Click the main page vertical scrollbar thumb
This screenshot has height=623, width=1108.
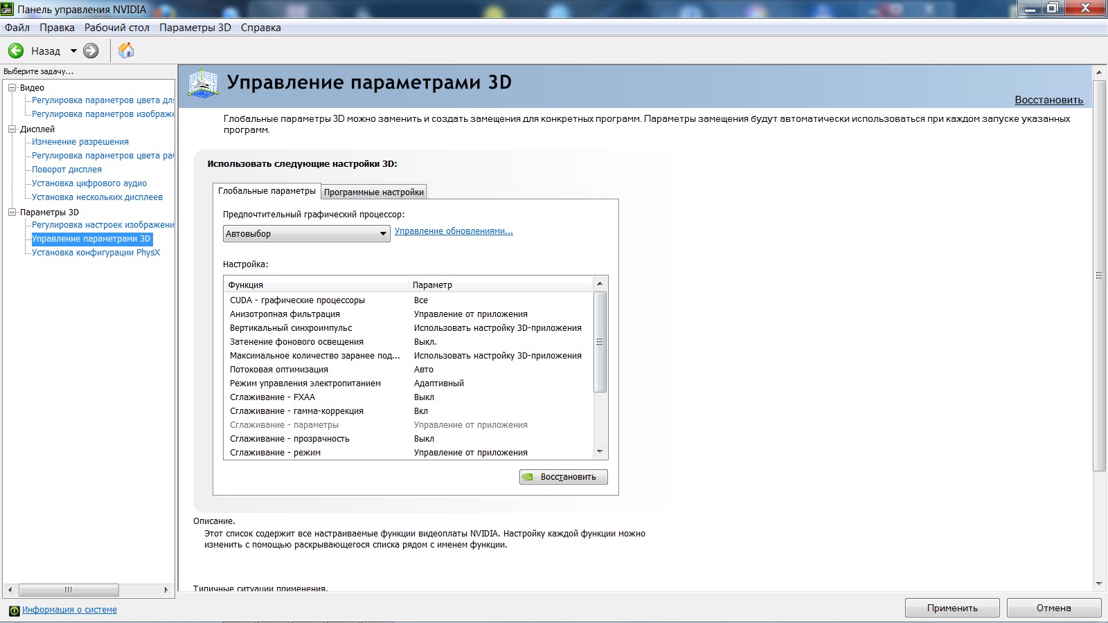pos(1098,276)
